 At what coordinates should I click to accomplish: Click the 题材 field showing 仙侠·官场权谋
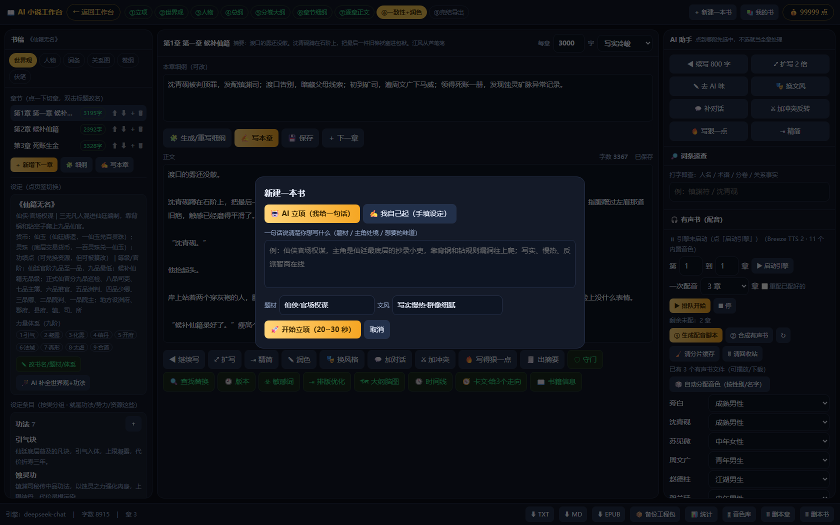[x=326, y=305]
